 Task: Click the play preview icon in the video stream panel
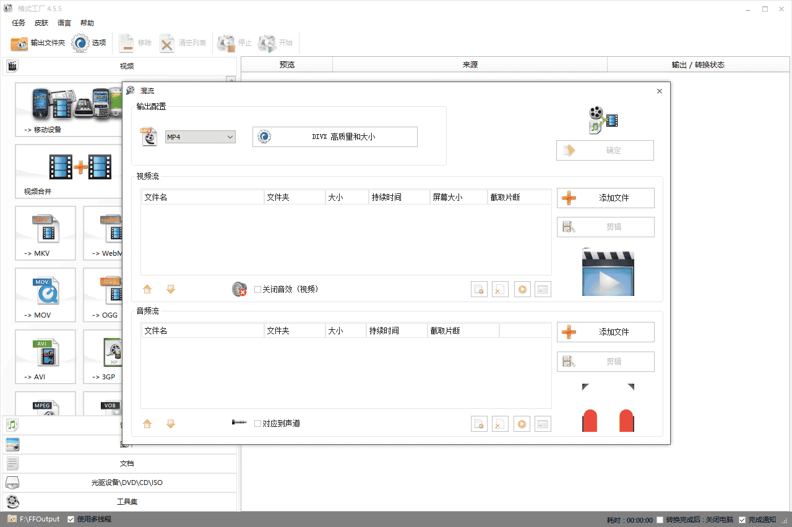(x=522, y=289)
